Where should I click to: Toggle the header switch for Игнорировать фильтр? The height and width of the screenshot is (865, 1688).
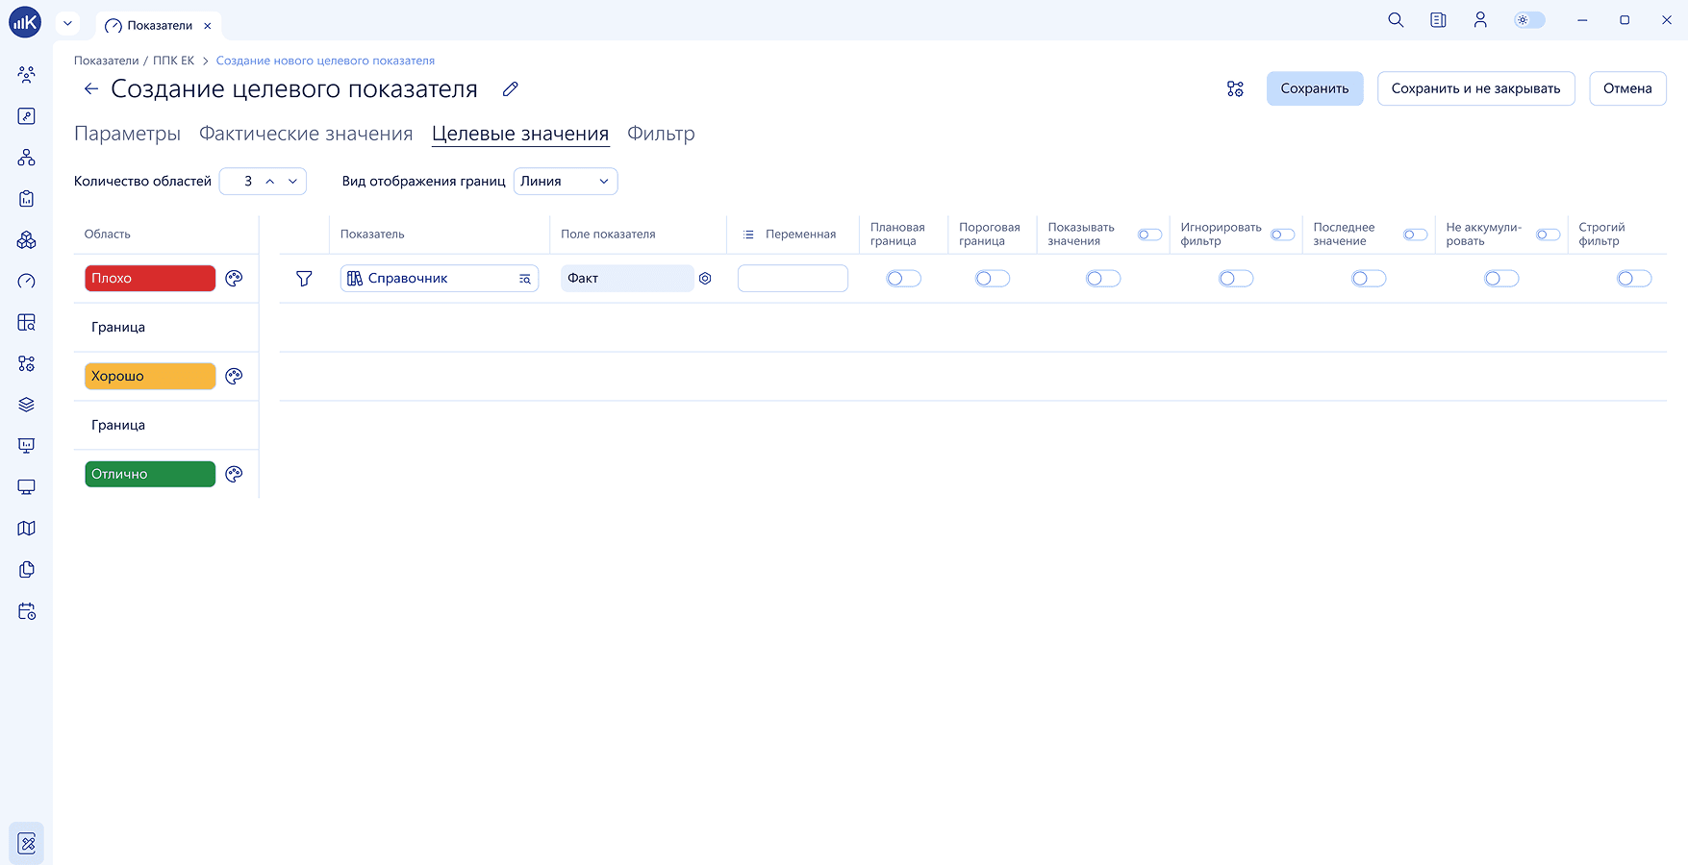pyautogui.click(x=1283, y=235)
